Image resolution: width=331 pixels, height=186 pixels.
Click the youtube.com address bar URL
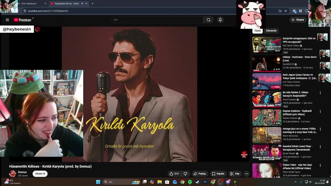coord(48,11)
